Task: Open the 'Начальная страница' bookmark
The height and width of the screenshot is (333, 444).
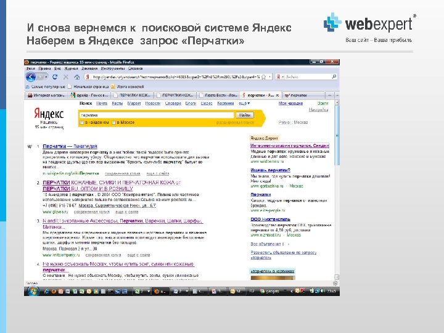Action: click(88, 87)
